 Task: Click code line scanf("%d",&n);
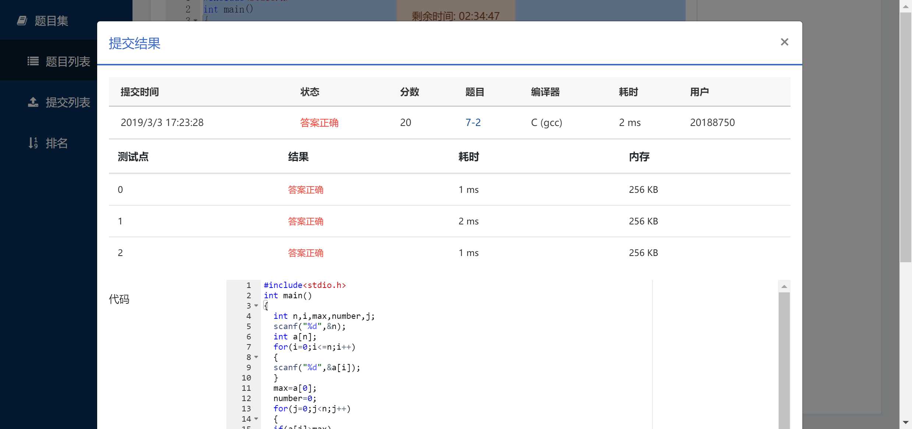coord(310,326)
